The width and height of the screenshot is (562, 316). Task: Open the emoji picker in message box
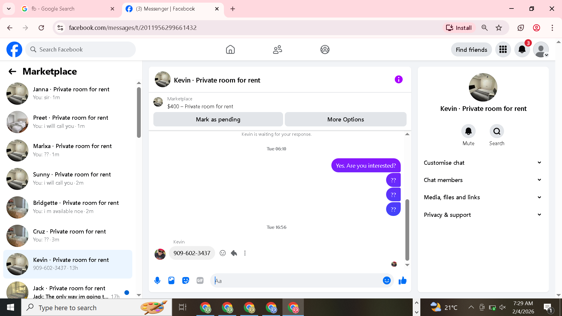(x=387, y=281)
